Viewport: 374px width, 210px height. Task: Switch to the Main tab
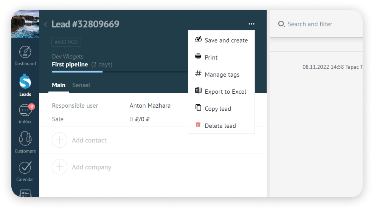[x=59, y=85]
